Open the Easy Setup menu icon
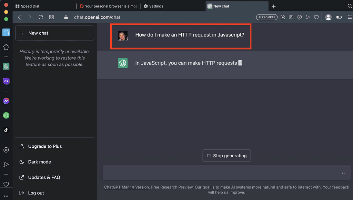 [x=350, y=17]
